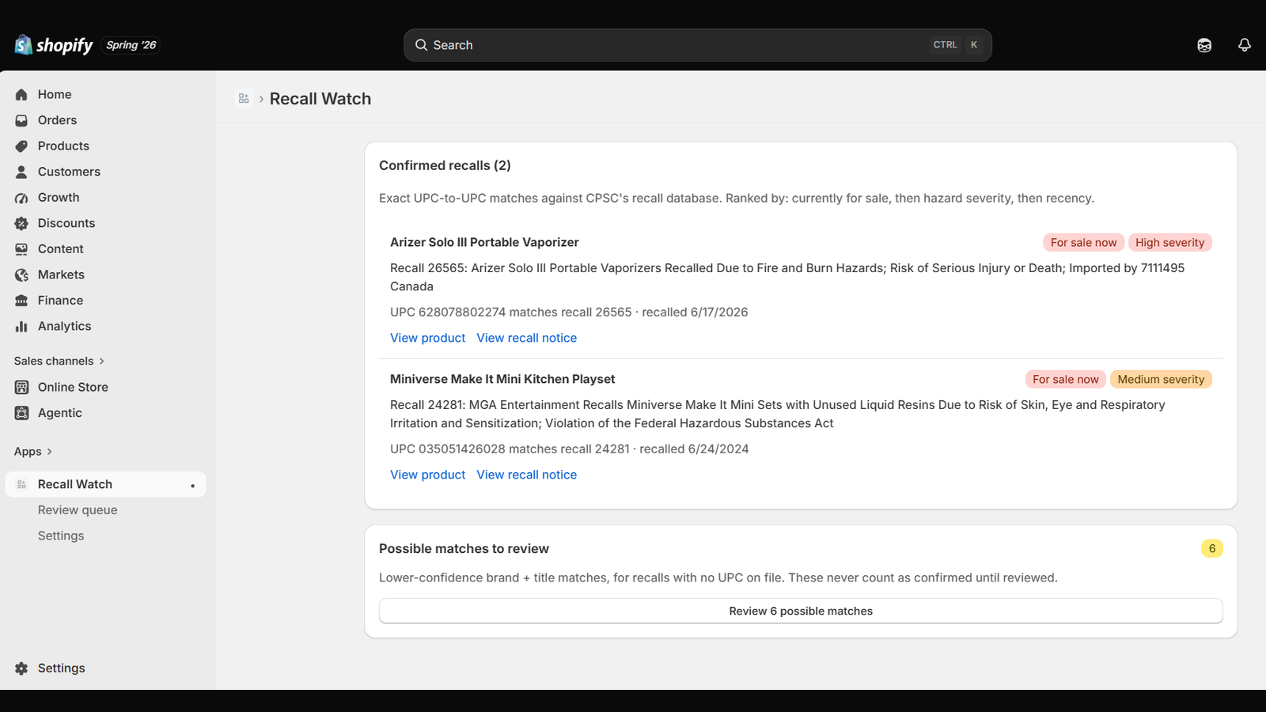
Task: Open the Review queue submenu item
Action: [78, 509]
